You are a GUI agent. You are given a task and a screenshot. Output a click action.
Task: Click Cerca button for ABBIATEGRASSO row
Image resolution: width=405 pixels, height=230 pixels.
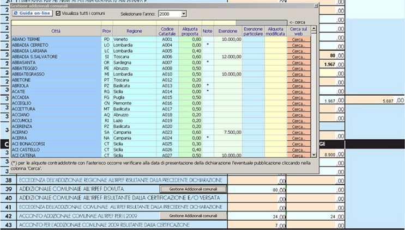pos(298,73)
